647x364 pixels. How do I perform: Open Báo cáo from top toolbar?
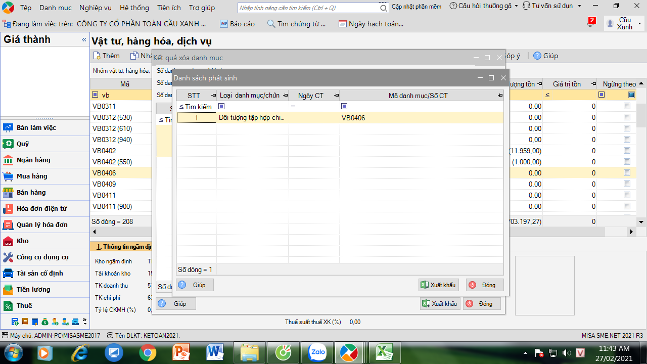point(237,24)
